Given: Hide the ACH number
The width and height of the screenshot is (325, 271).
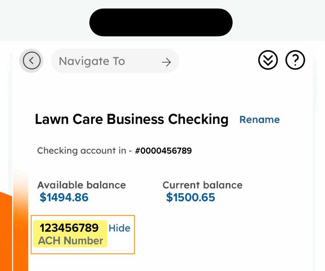Looking at the screenshot, I should pyautogui.click(x=119, y=228).
